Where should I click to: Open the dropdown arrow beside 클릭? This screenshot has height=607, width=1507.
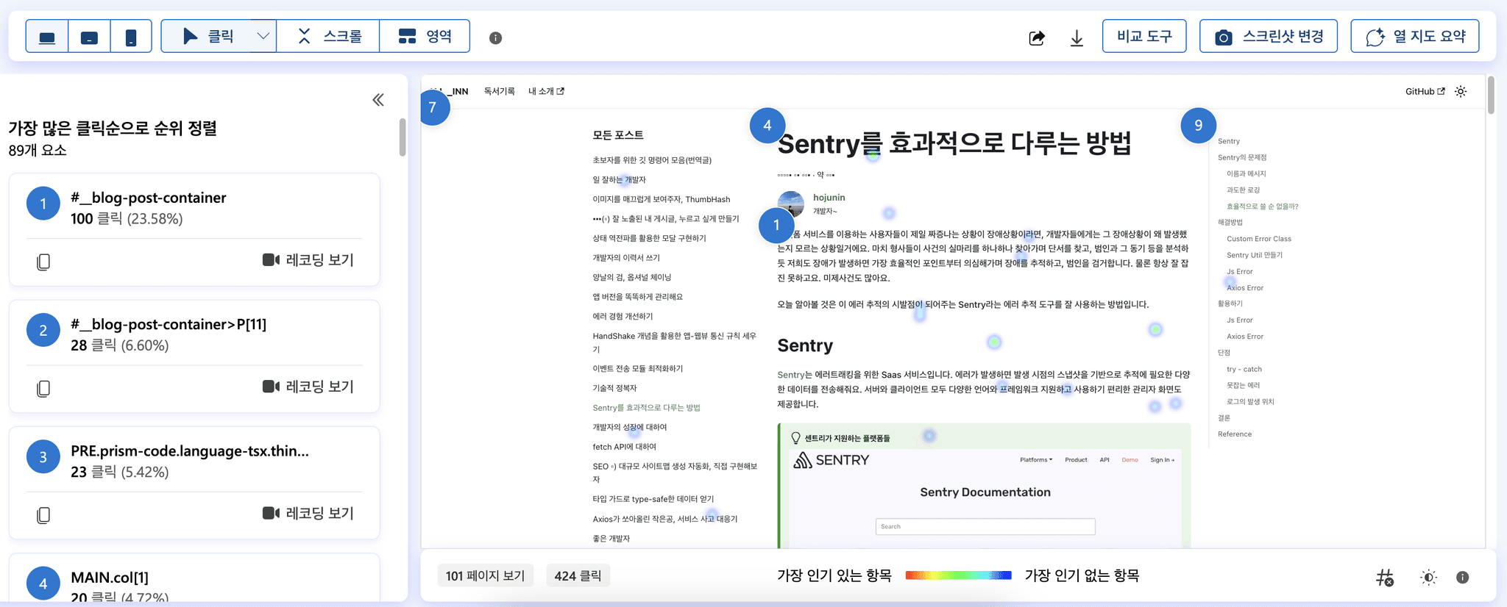(263, 36)
